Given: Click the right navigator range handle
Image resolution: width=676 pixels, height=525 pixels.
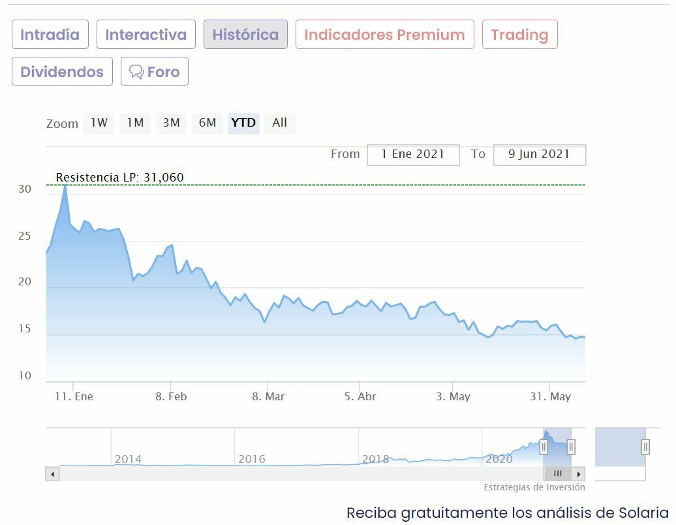Looking at the screenshot, I should click(571, 447).
